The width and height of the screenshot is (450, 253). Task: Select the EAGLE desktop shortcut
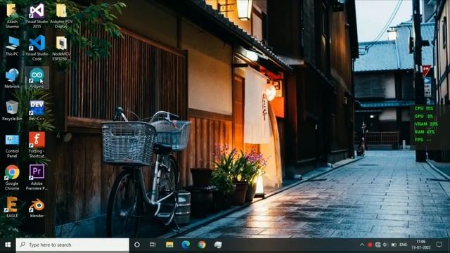click(x=12, y=207)
